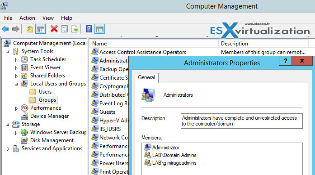Select the Distributed COM Users group row

point(114,95)
